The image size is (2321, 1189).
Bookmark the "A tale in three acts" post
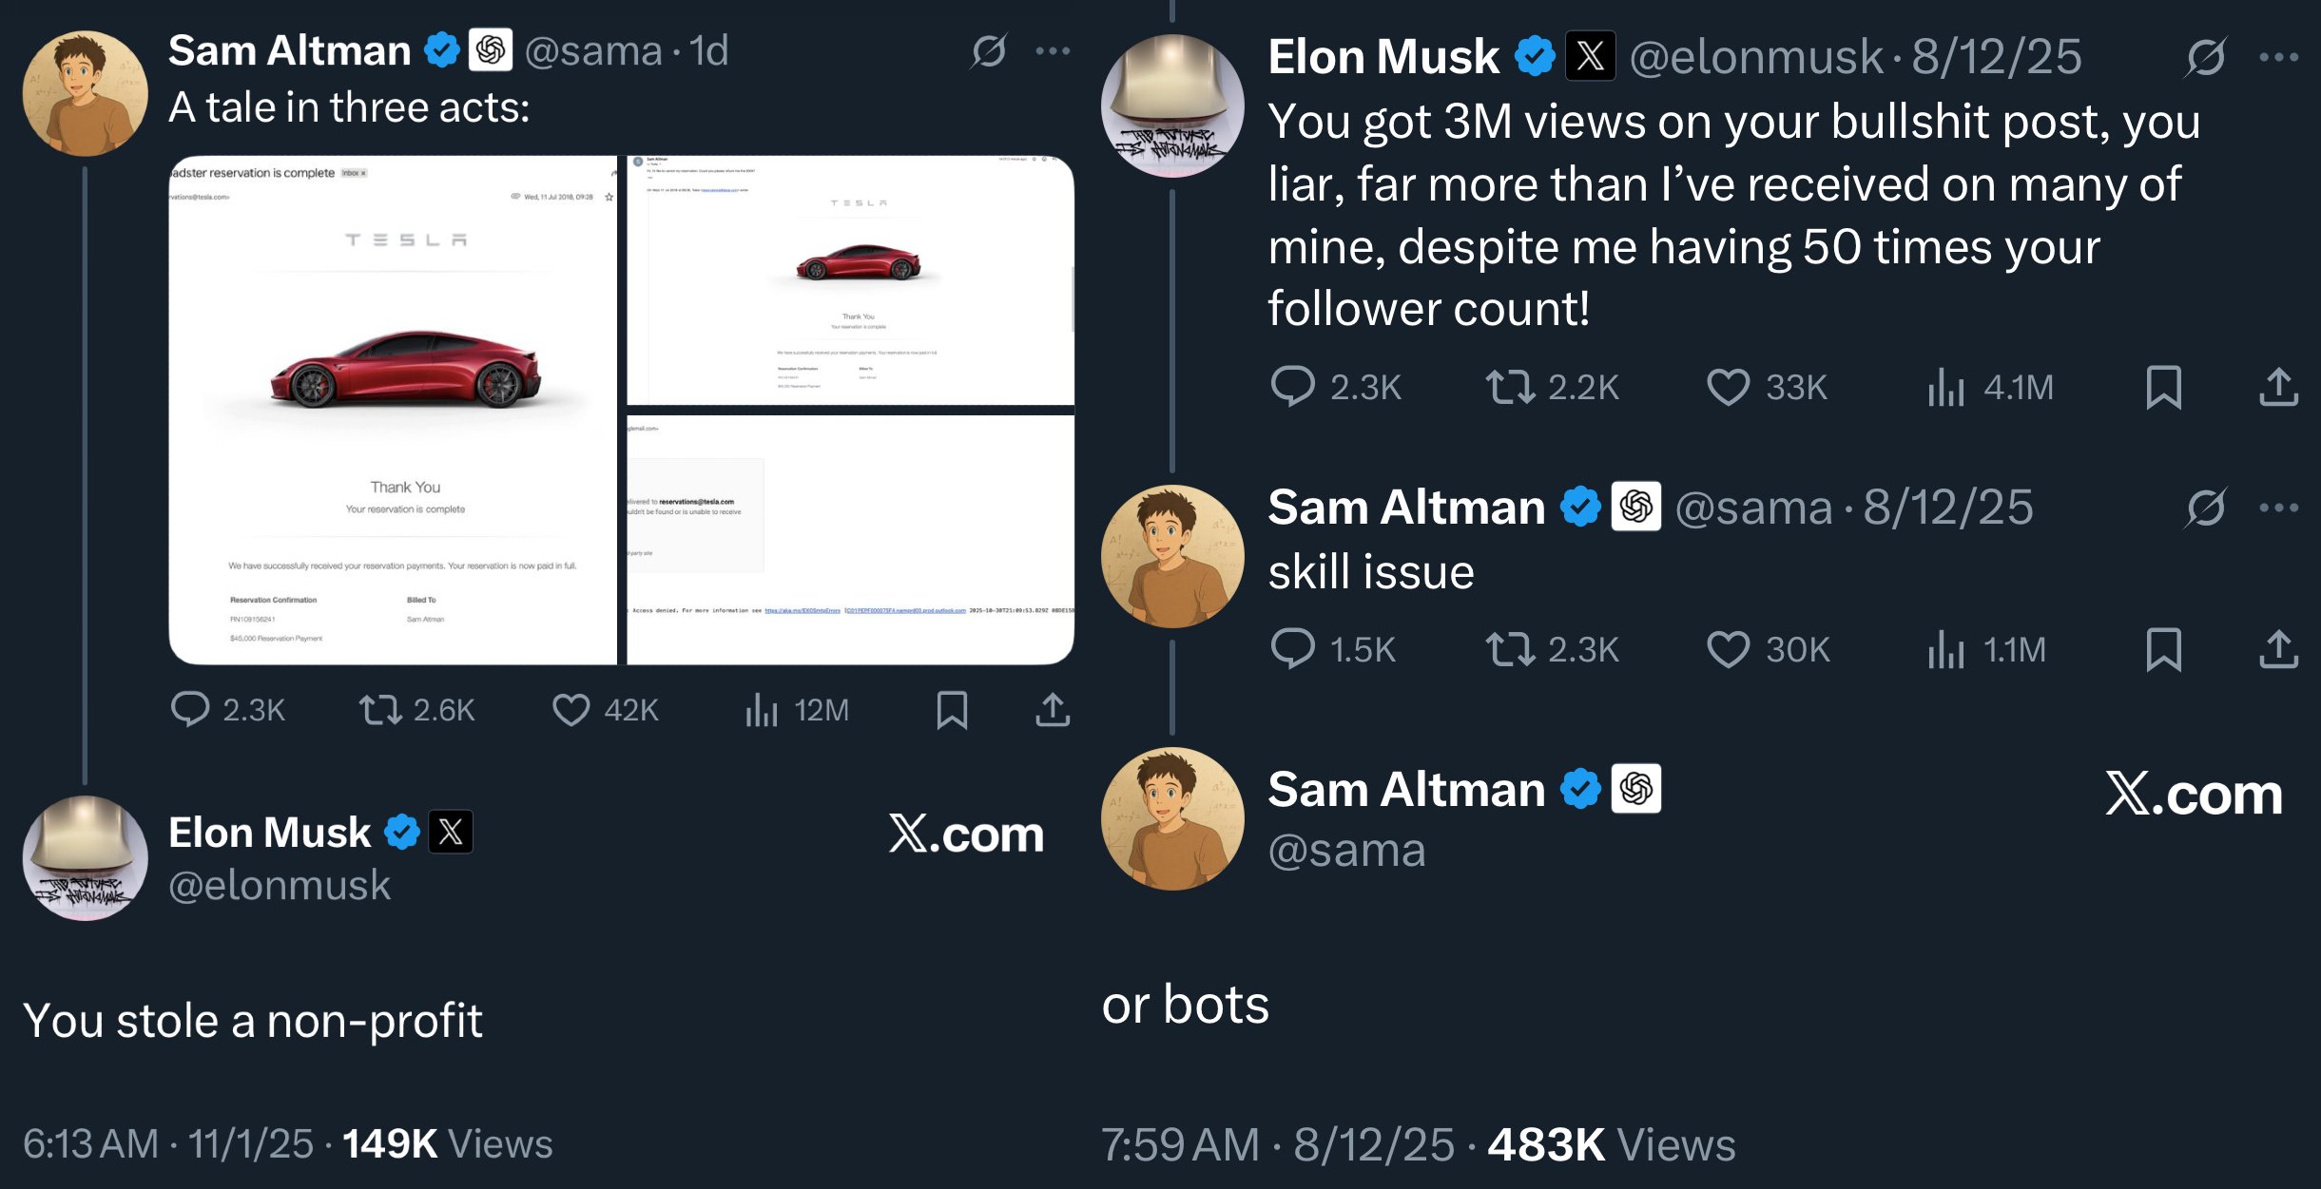(952, 709)
